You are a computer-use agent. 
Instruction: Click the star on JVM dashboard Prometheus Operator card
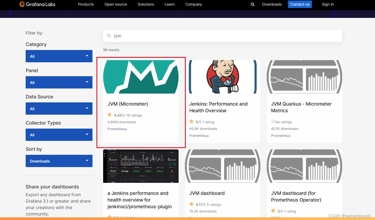[273, 211]
